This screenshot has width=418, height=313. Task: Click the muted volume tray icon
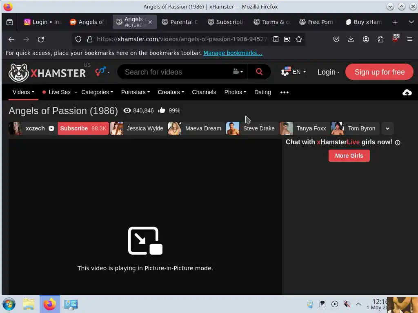(347, 304)
